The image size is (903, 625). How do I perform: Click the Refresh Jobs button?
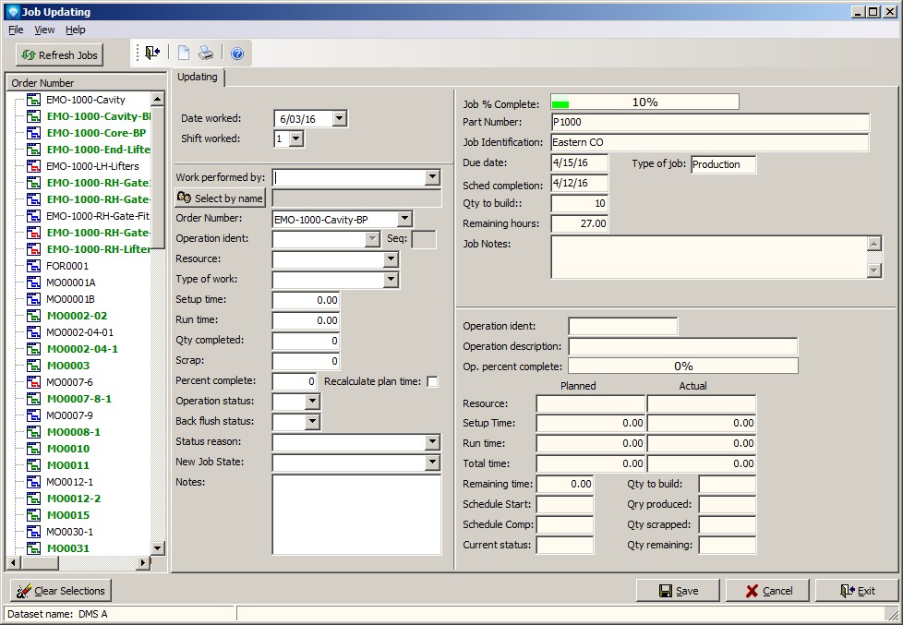59,55
